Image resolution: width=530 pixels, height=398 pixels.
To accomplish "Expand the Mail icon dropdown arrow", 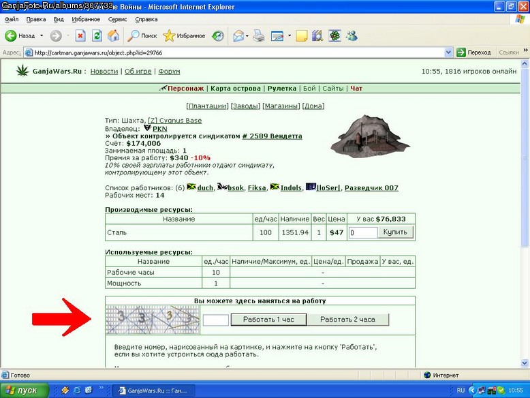I will [x=247, y=35].
